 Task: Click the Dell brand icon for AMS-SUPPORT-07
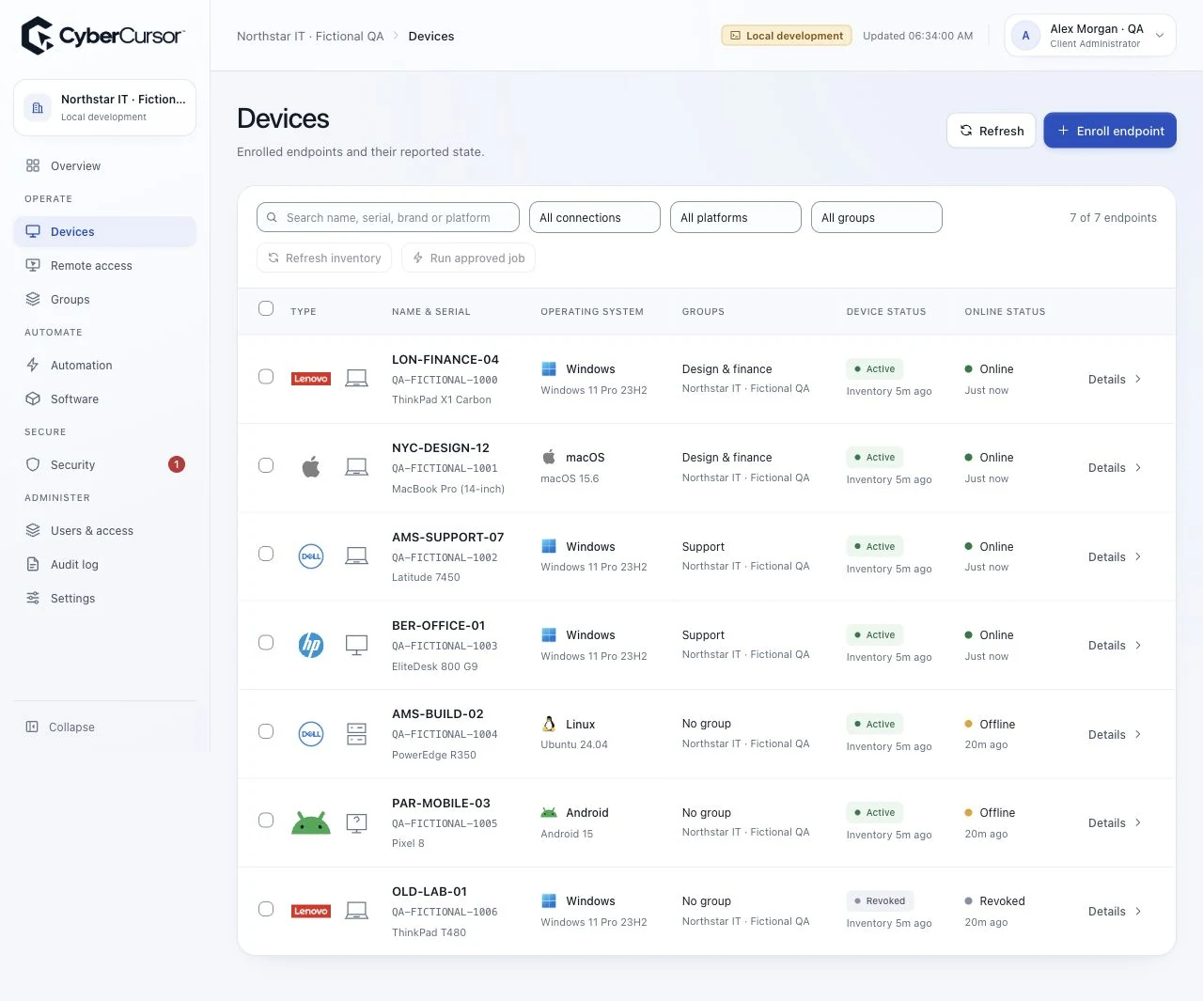311,555
